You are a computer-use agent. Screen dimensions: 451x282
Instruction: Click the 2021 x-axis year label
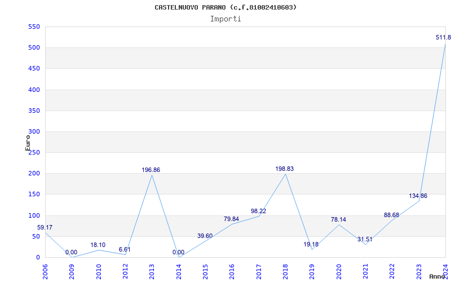[365, 272]
